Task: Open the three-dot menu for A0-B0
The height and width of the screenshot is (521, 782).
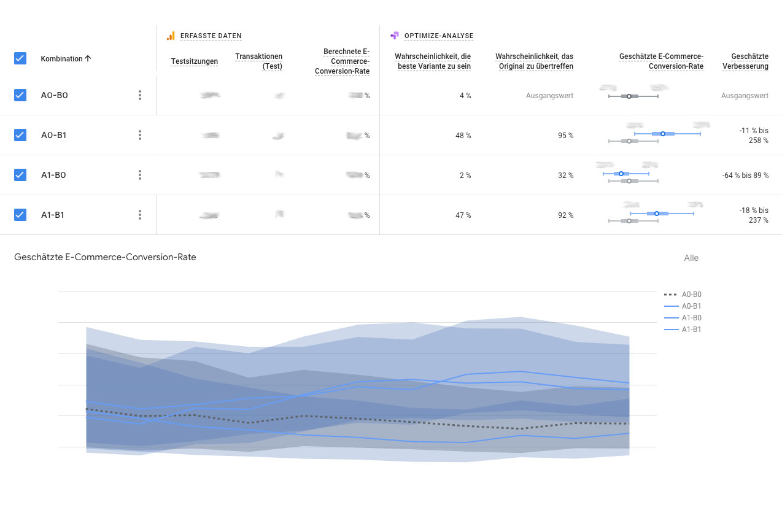Action: pos(140,95)
